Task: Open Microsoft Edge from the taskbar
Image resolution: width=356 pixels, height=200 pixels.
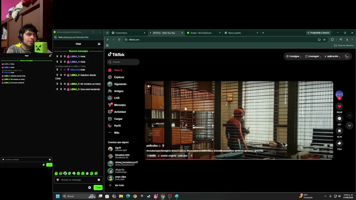Action: (128, 196)
